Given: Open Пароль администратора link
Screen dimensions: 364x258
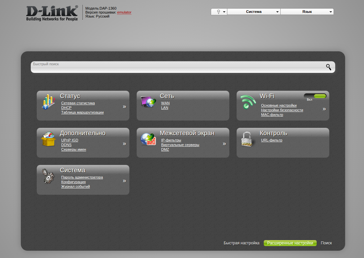Looking at the screenshot, I should pos(82,177).
